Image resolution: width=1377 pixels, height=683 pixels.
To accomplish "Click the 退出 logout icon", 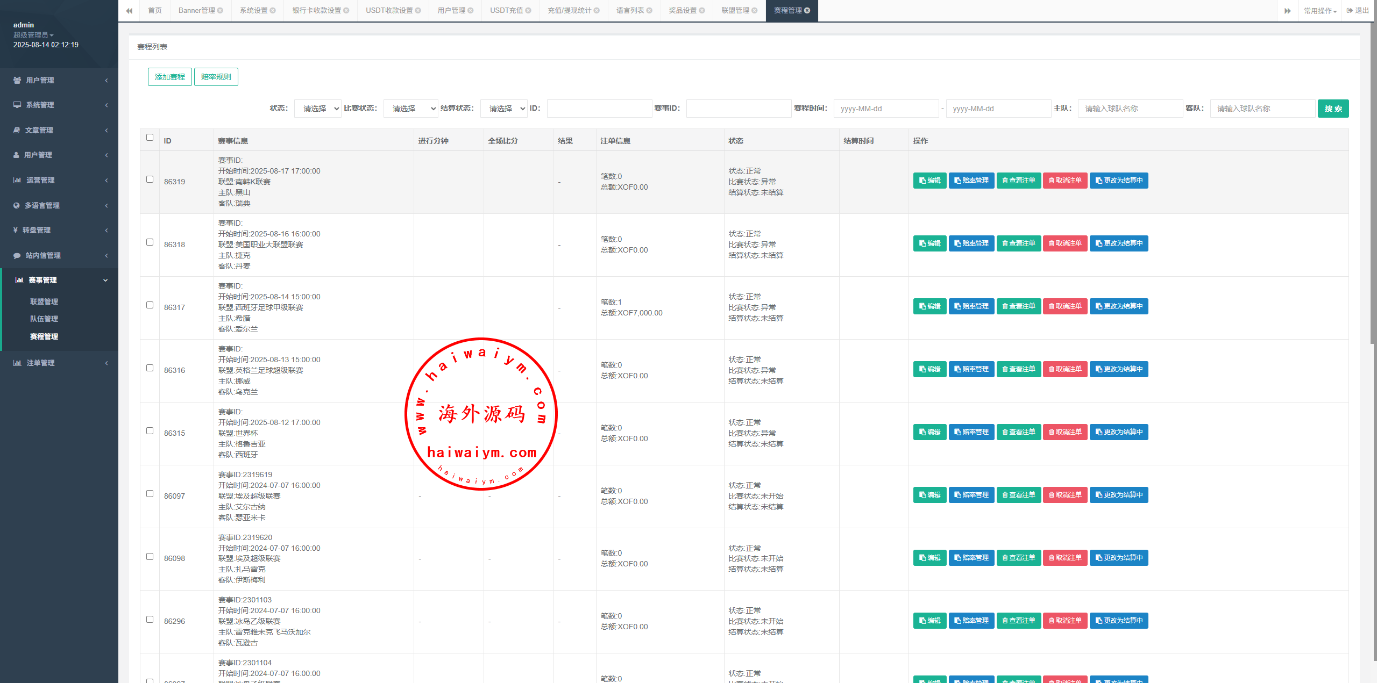I will coord(1350,11).
